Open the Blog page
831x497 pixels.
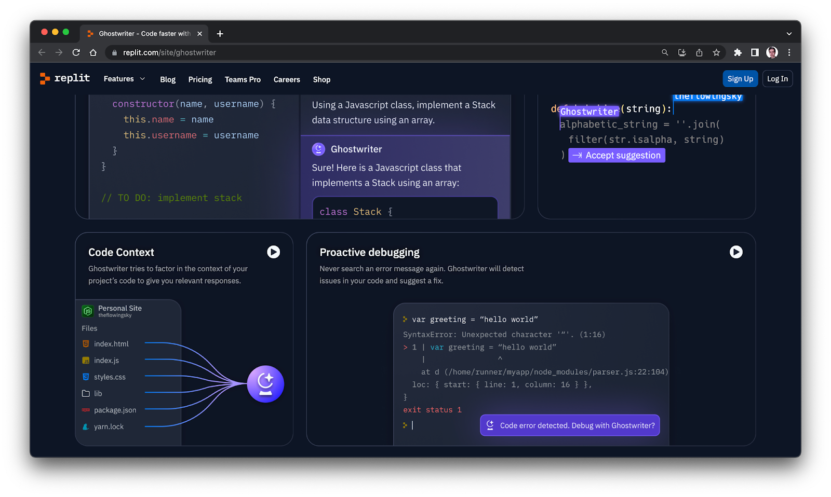pos(168,79)
